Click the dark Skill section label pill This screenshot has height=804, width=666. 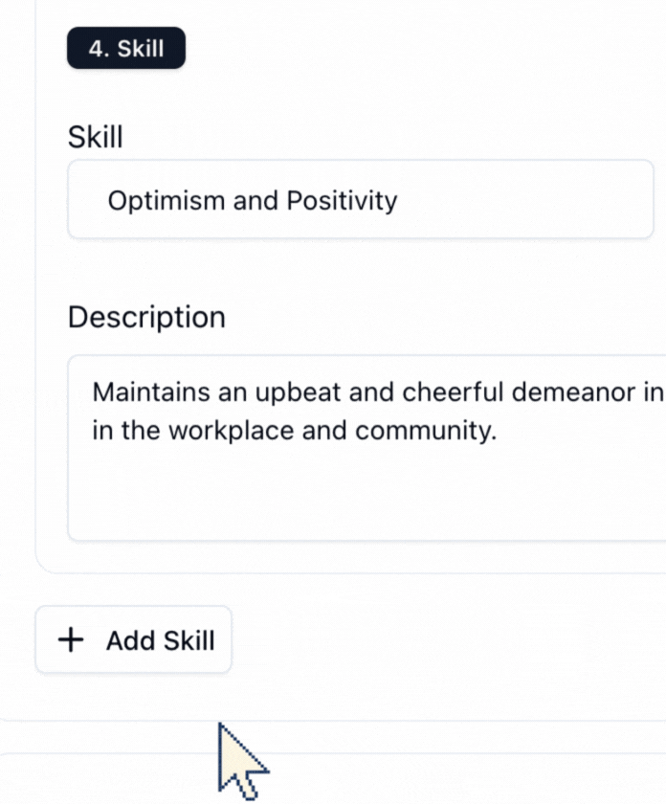coord(126,48)
